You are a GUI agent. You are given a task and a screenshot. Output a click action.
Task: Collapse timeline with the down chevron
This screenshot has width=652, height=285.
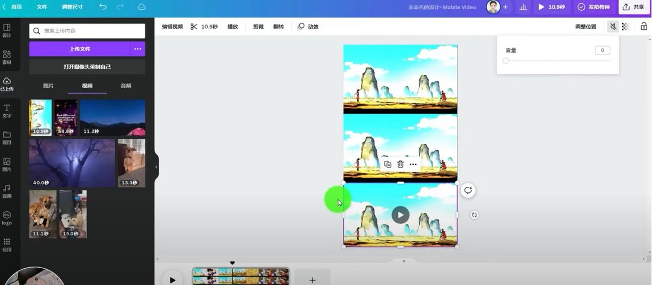403,261
